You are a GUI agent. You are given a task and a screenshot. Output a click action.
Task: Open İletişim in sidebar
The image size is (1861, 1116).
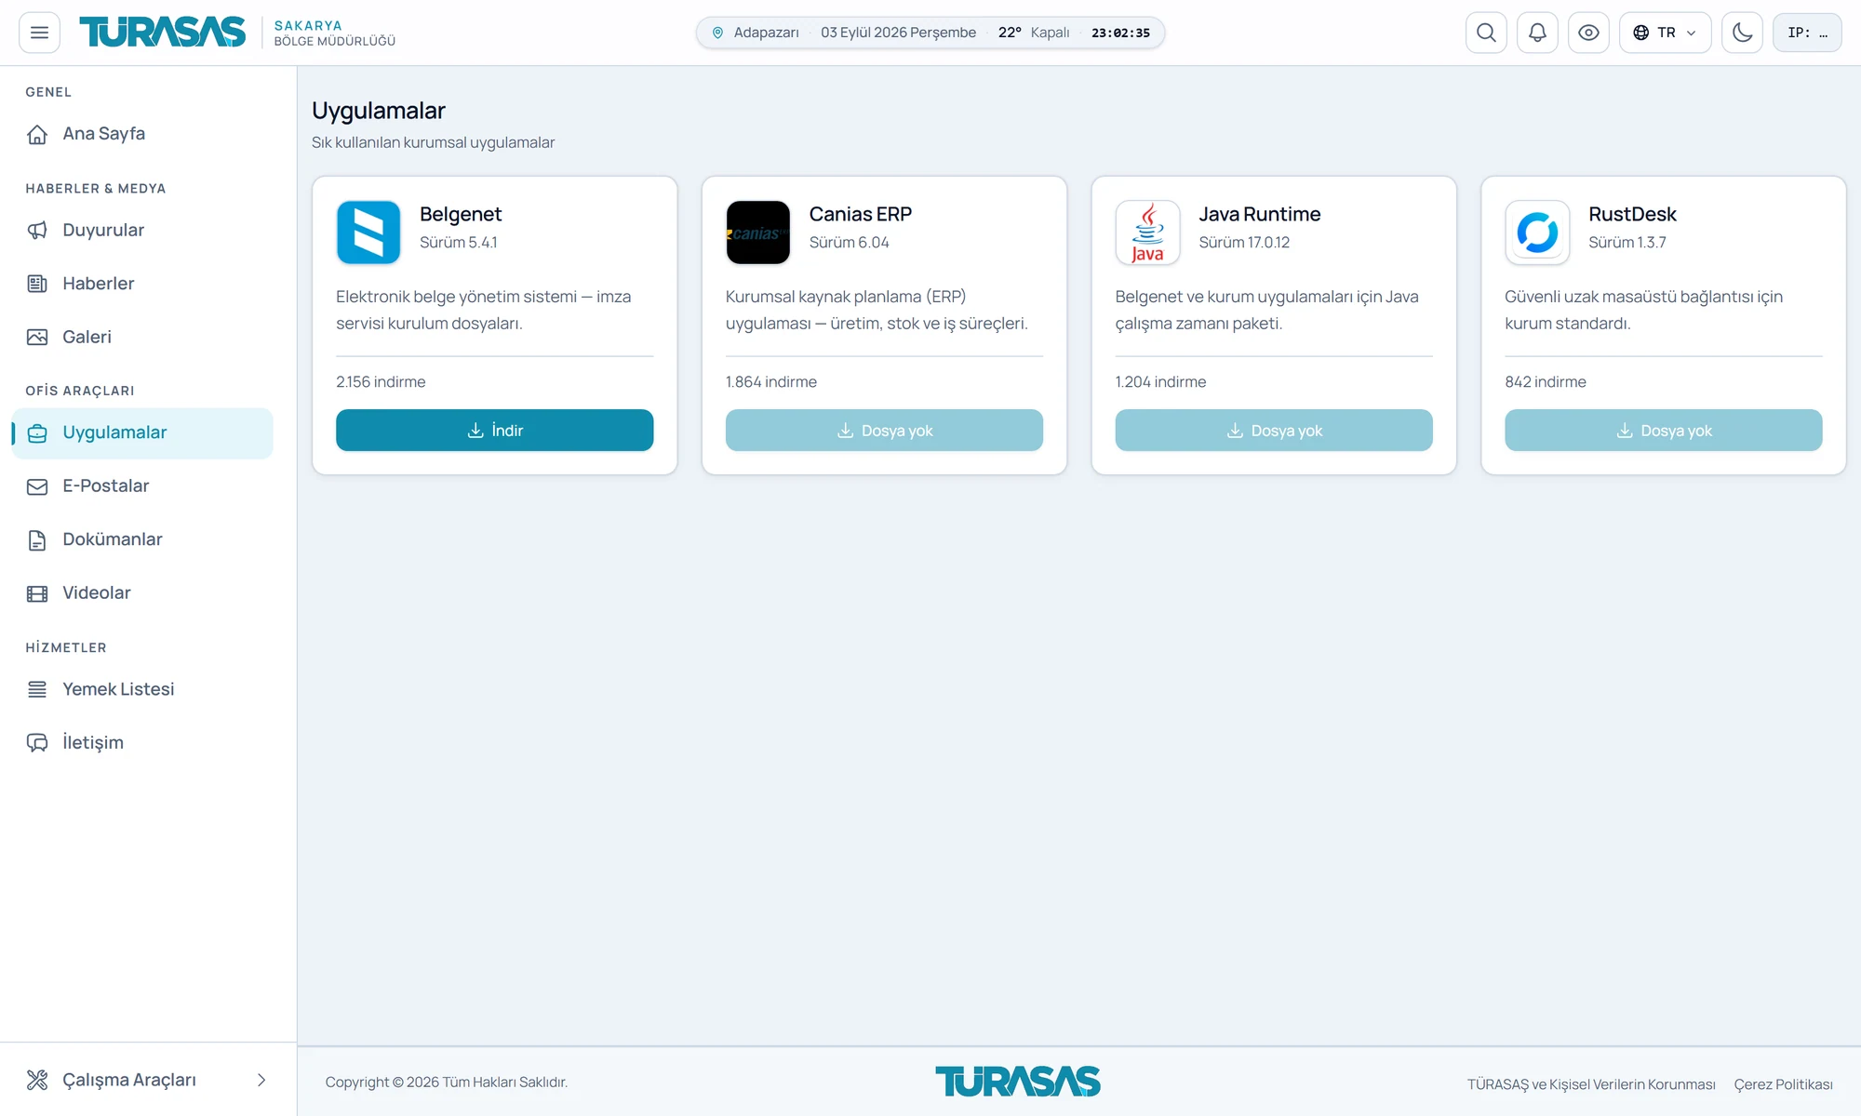pyautogui.click(x=142, y=743)
